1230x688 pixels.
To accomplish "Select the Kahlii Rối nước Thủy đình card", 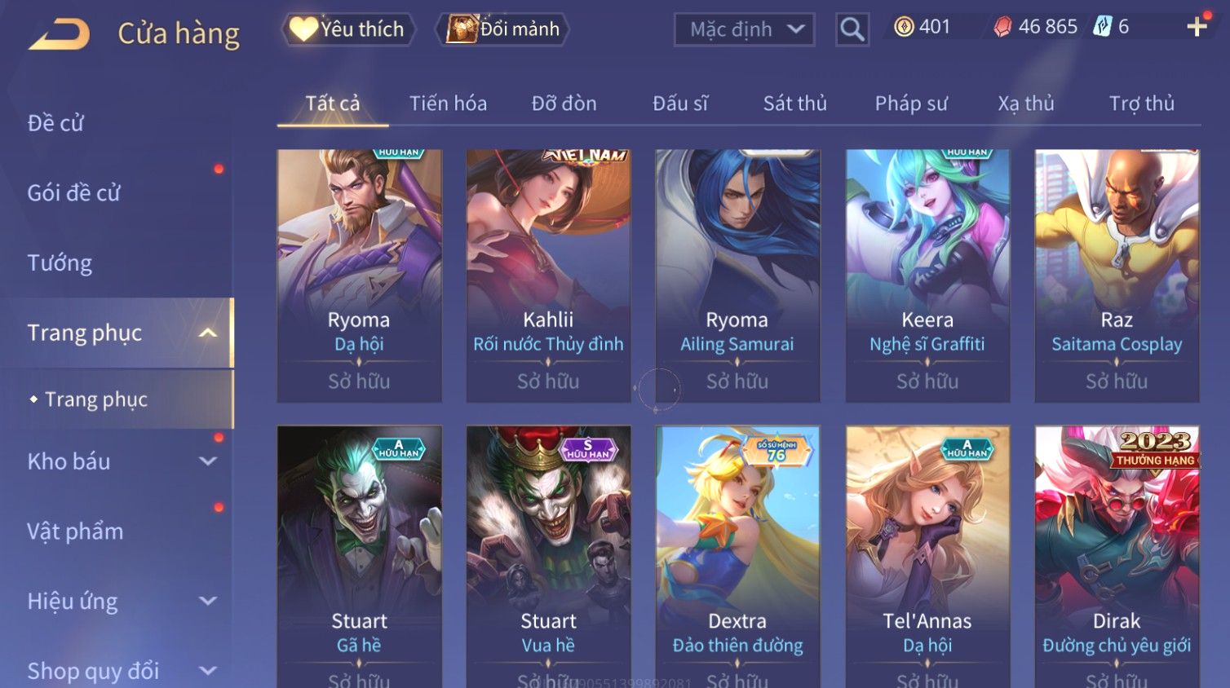I will pyautogui.click(x=548, y=276).
